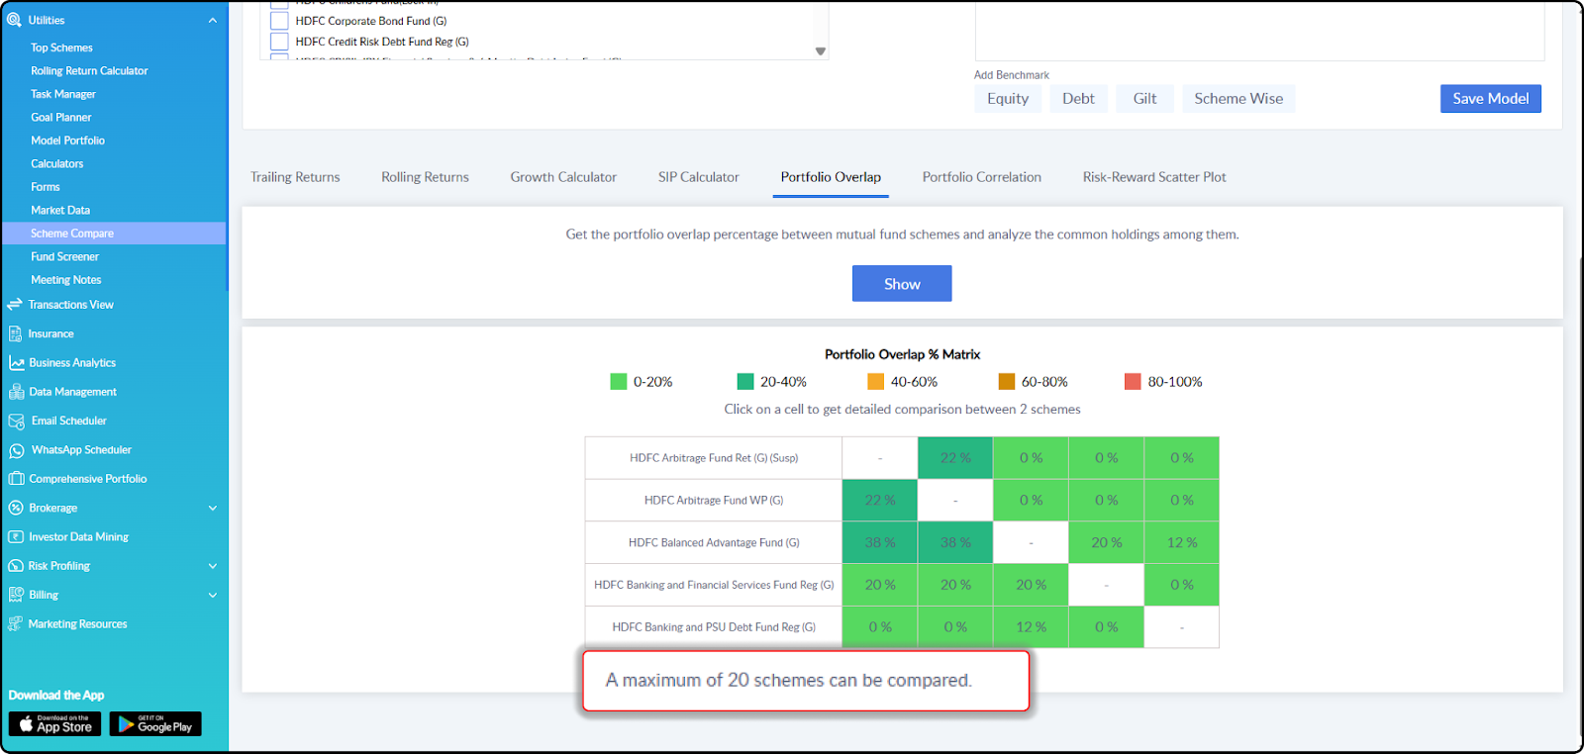1584x754 pixels.
Task: Click the scheme list scroll-down arrow
Action: pyautogui.click(x=821, y=51)
